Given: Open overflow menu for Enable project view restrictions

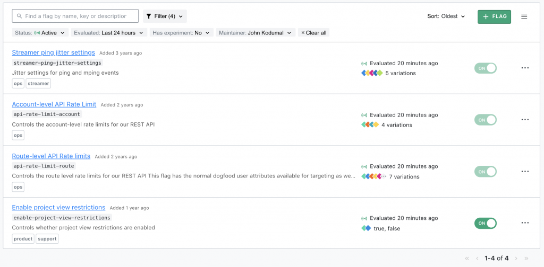Looking at the screenshot, I should [x=525, y=223].
